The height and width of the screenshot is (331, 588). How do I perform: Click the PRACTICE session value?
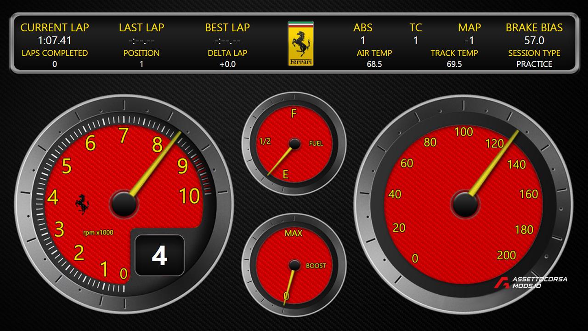pos(534,64)
